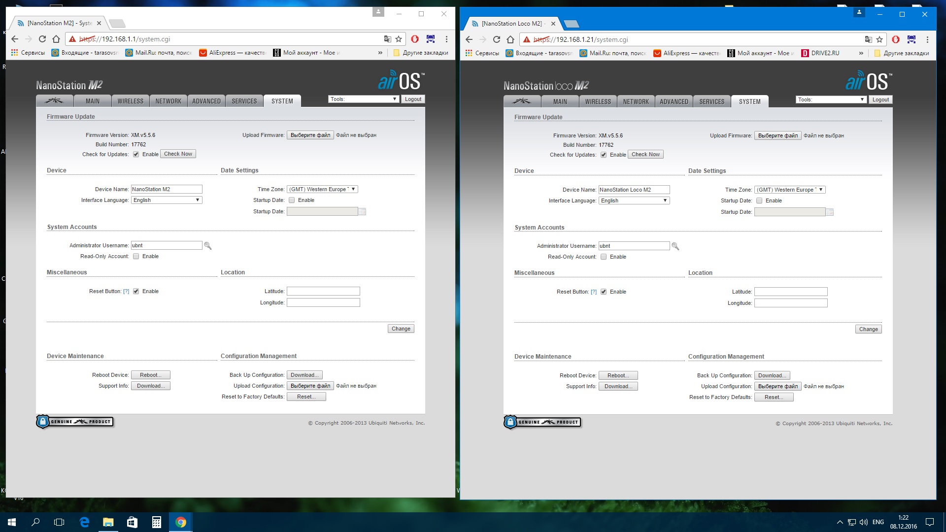Click Device Name field in left window
Screen dimensions: 946x532
167,189
